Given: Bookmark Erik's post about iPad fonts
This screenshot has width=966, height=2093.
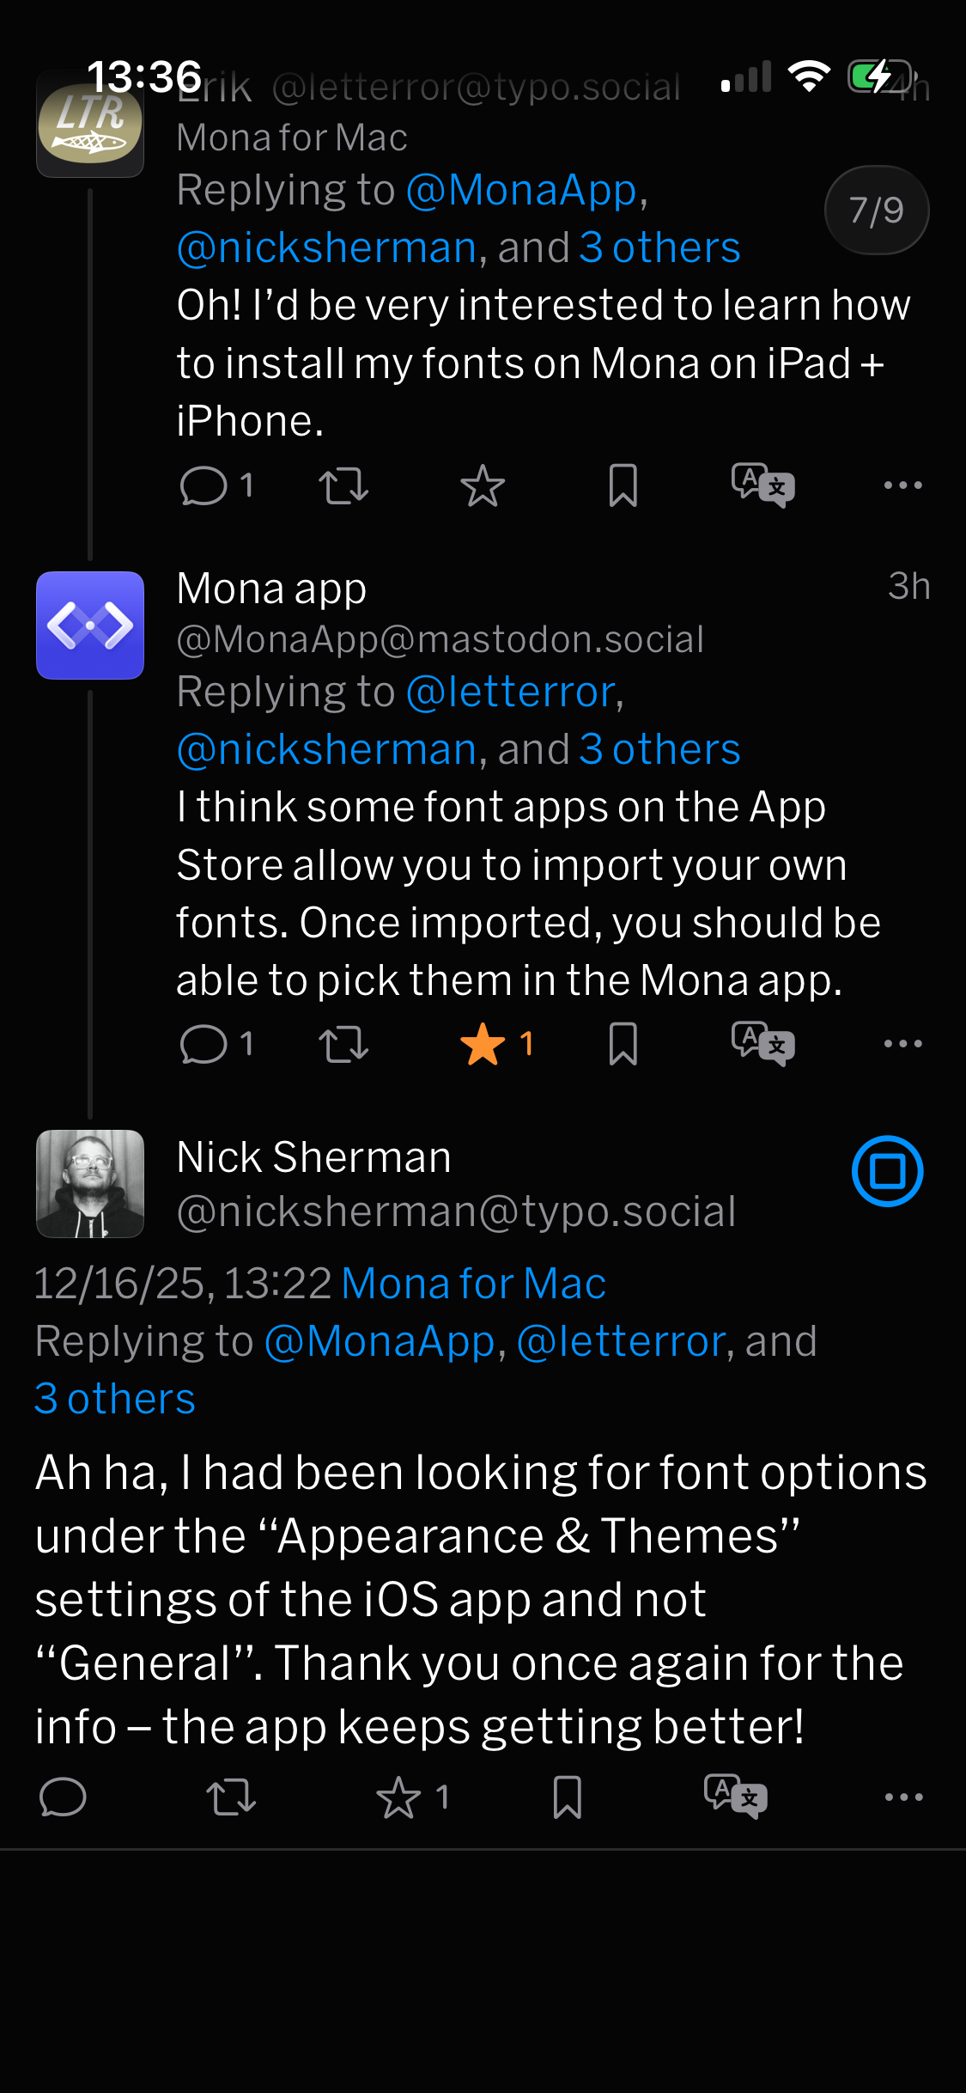Looking at the screenshot, I should point(623,486).
